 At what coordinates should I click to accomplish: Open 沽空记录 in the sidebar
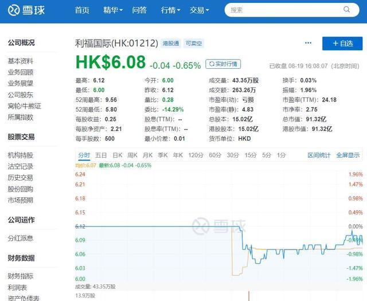[21, 166]
